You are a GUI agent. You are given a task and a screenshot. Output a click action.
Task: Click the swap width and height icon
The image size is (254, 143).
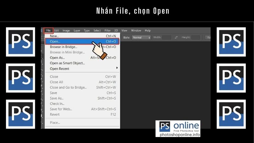176,37
